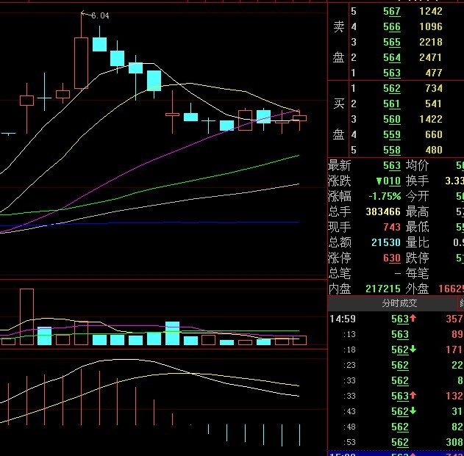
Task: Click the 现手 value 743
Action: pos(392,227)
